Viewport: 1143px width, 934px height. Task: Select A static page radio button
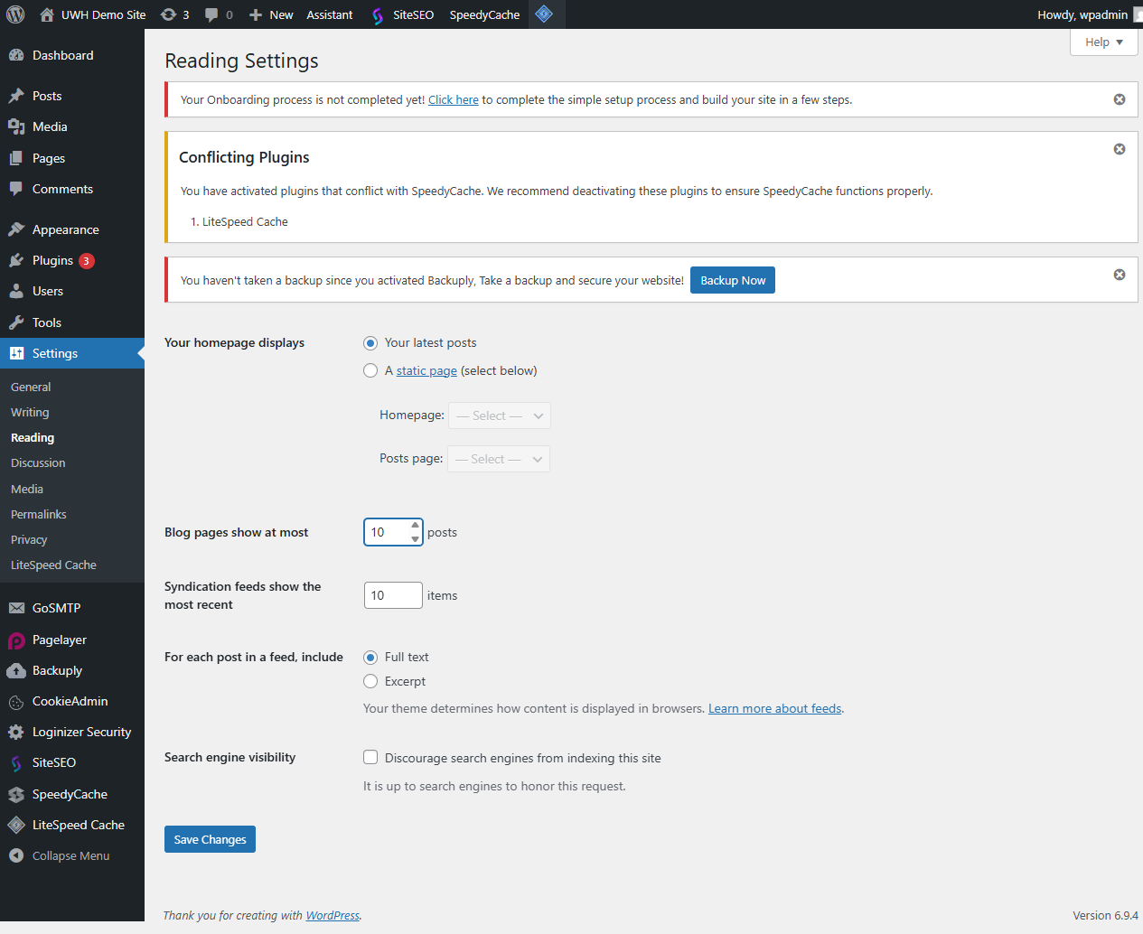(370, 370)
